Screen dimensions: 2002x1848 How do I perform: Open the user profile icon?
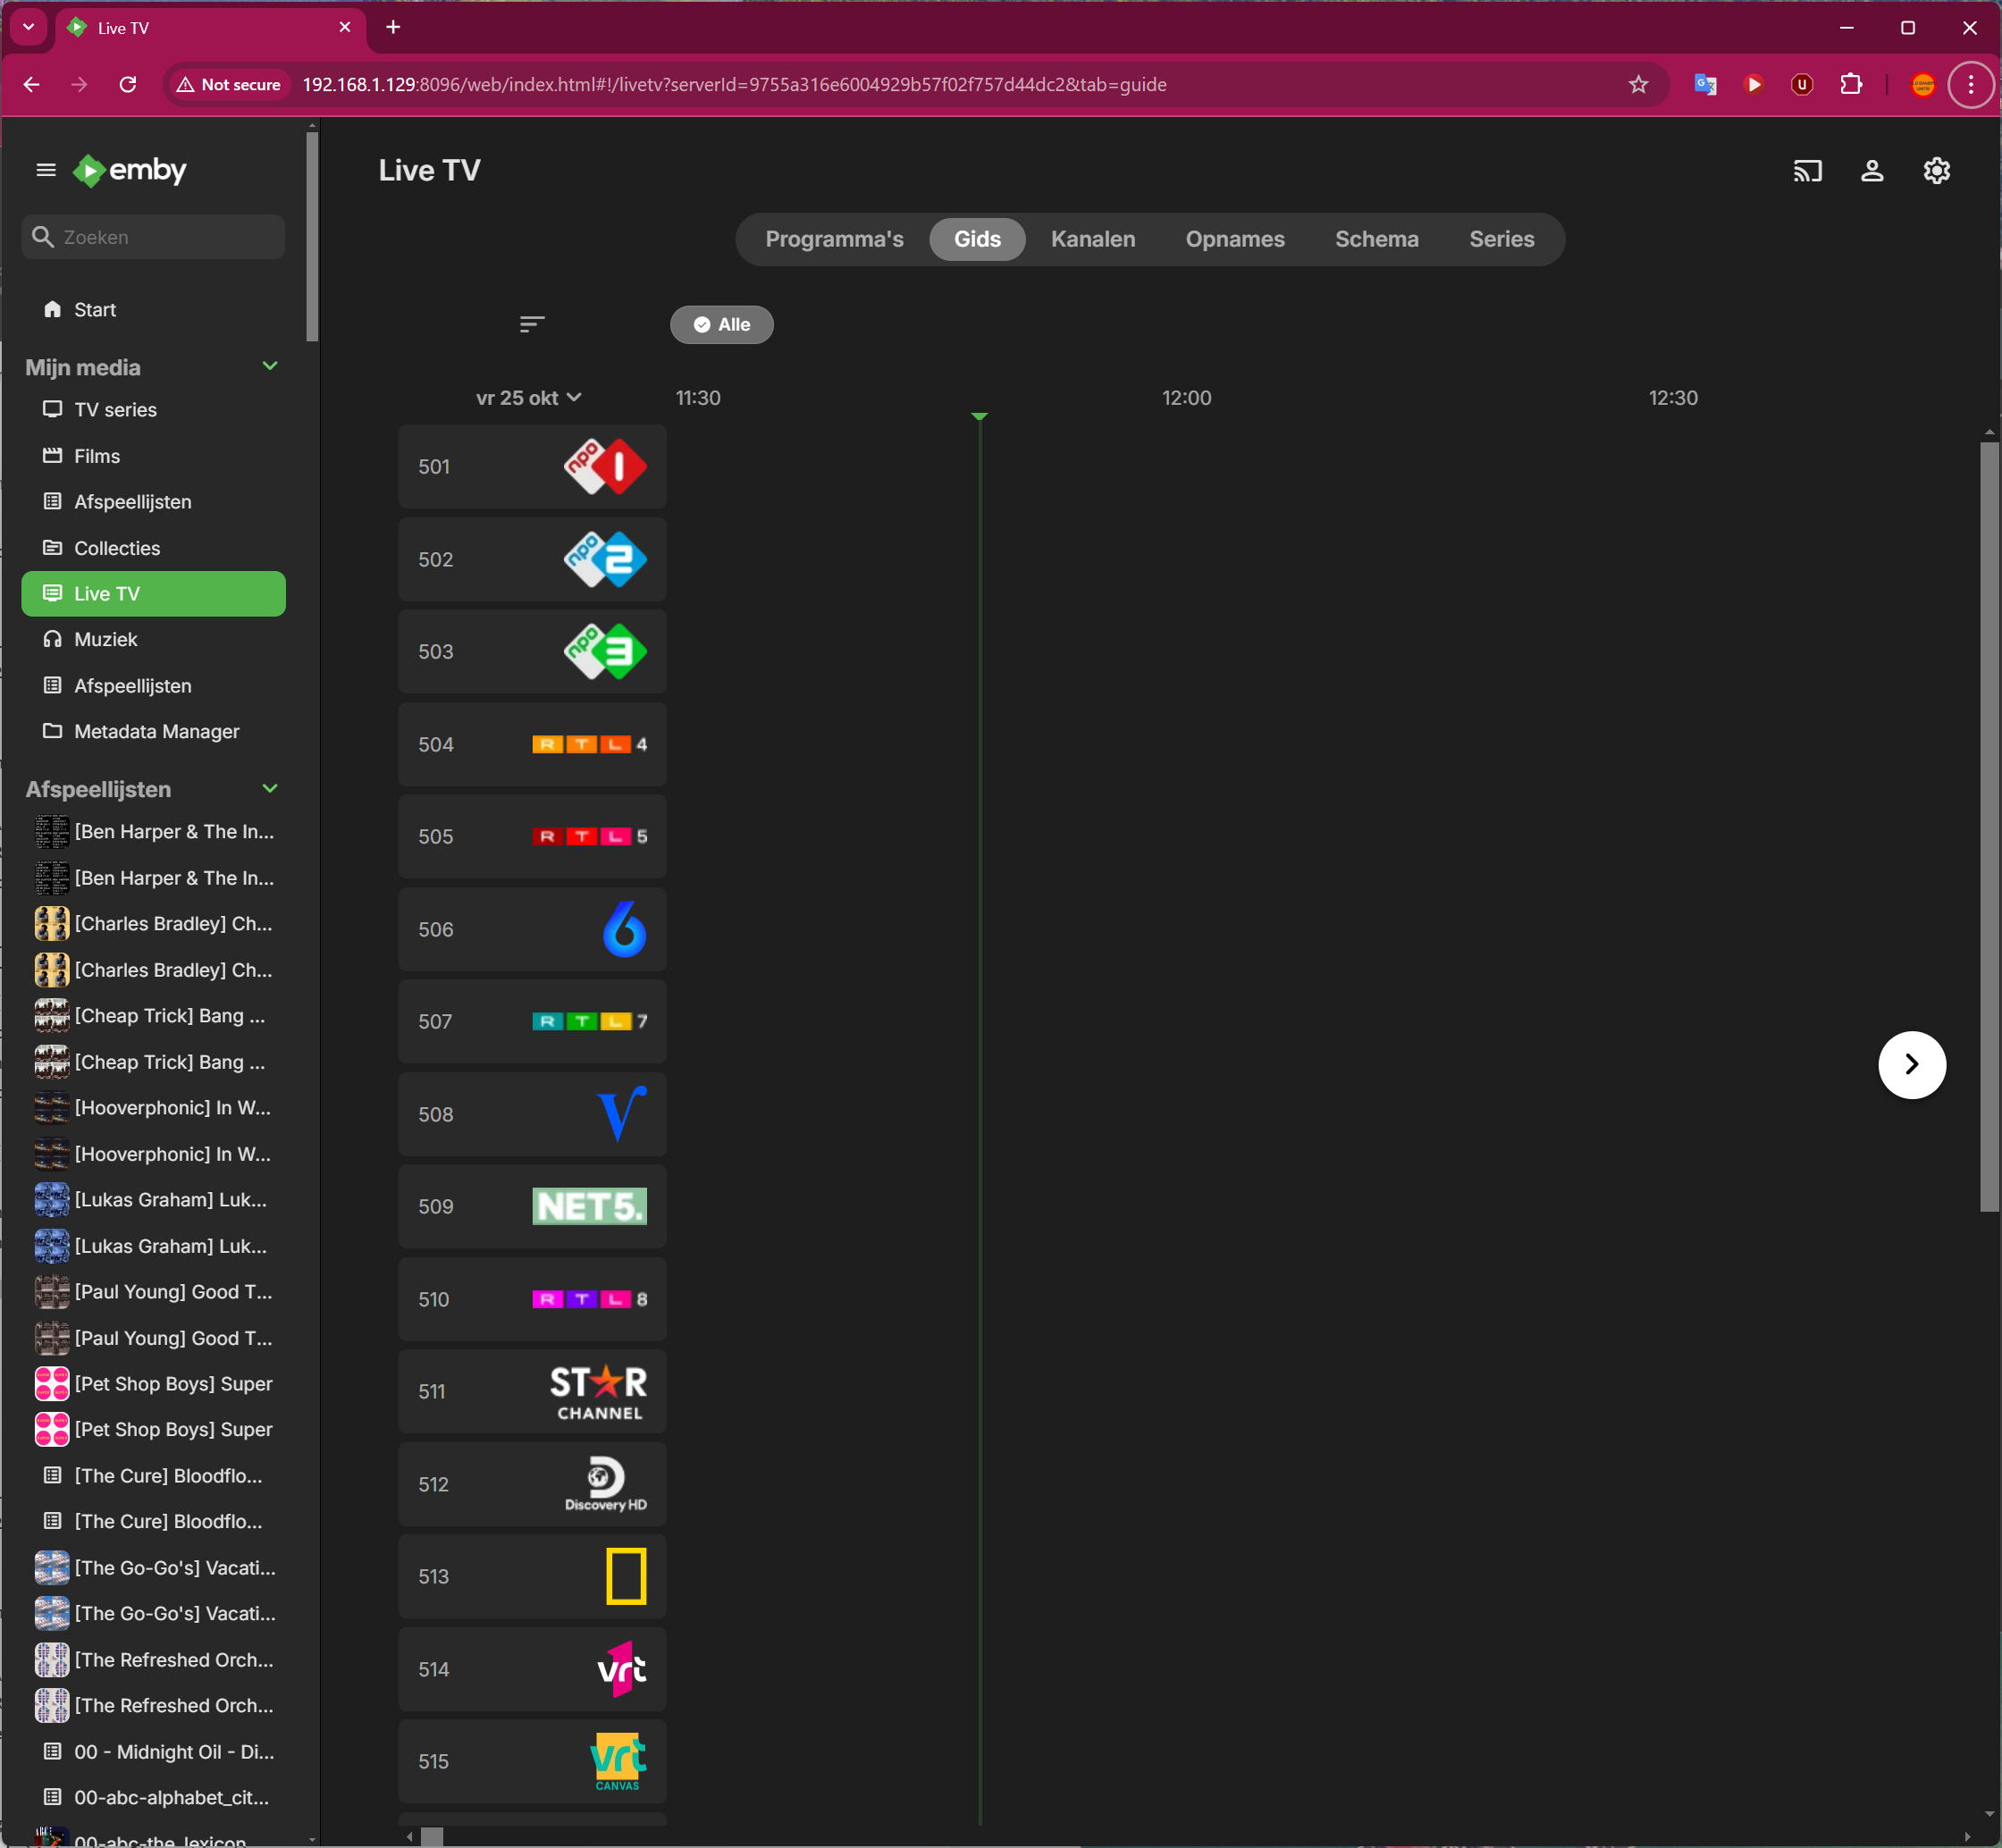click(1871, 171)
